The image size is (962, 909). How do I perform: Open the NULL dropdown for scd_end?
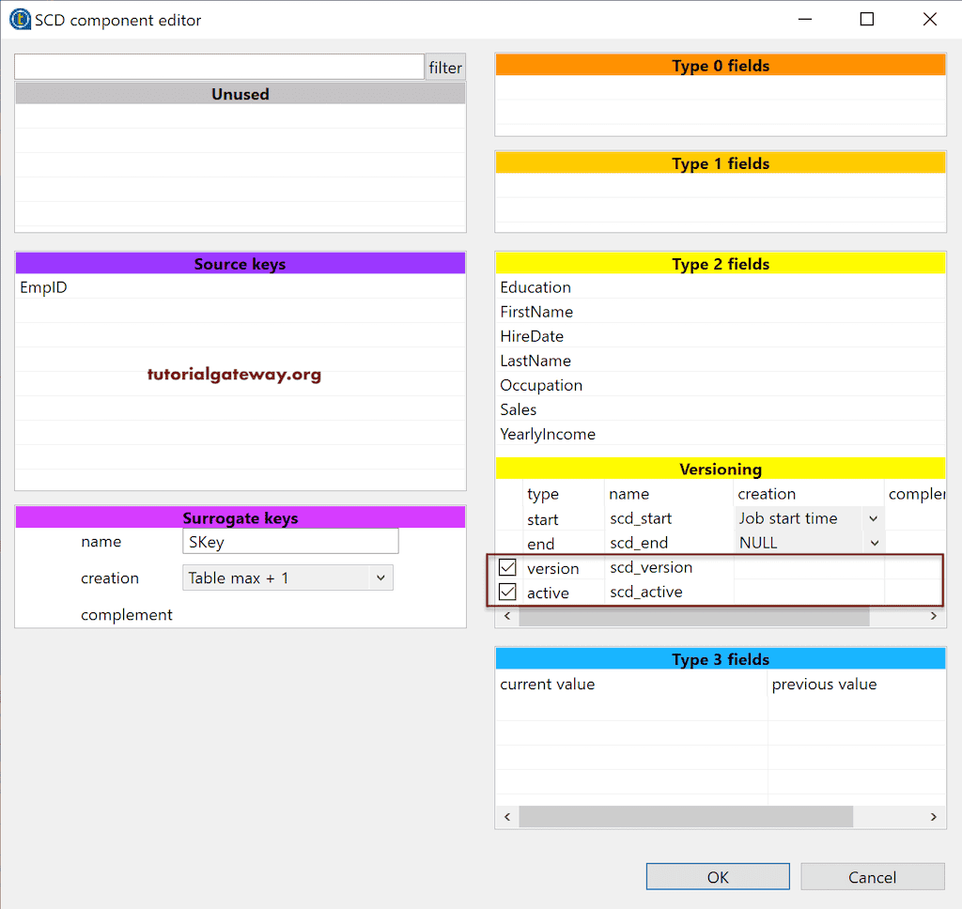click(x=873, y=542)
